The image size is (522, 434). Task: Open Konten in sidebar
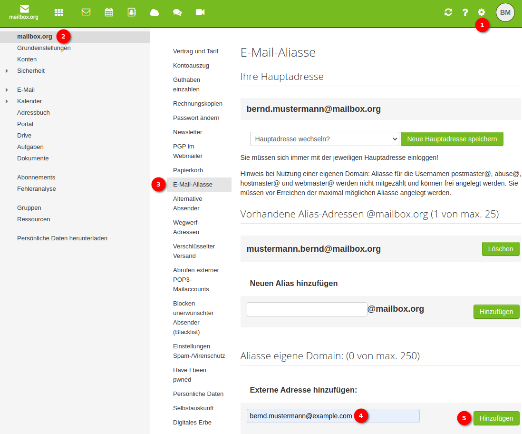27,59
